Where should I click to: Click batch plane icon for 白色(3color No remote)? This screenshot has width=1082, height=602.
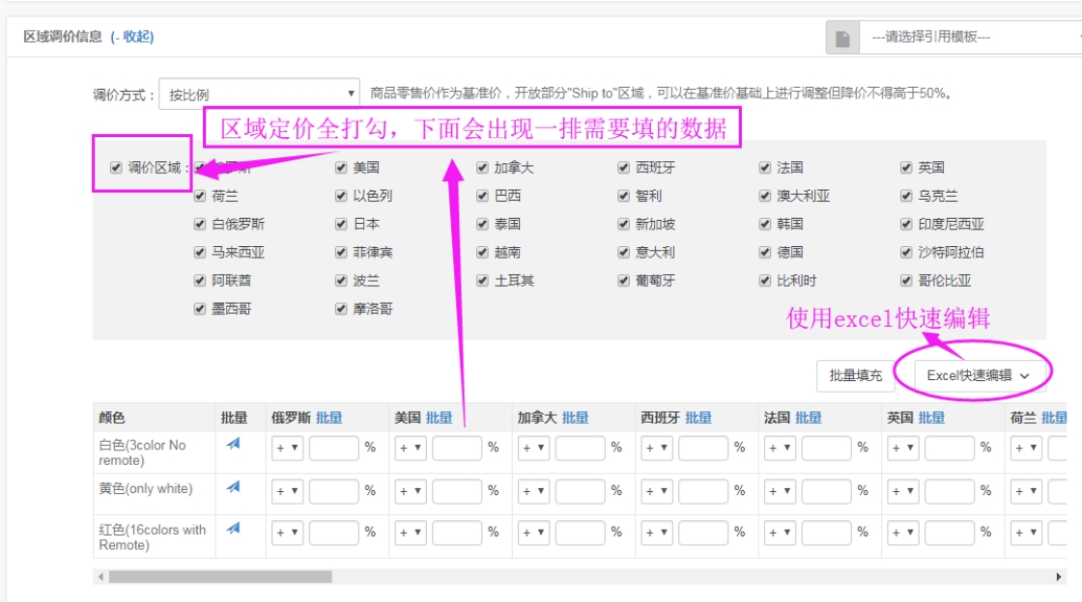[x=233, y=444]
